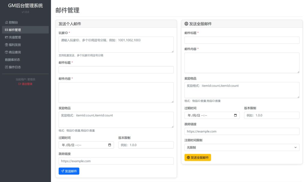Click the gift icon beside 福利发放
The height and width of the screenshot is (182, 307).
coord(7,45)
